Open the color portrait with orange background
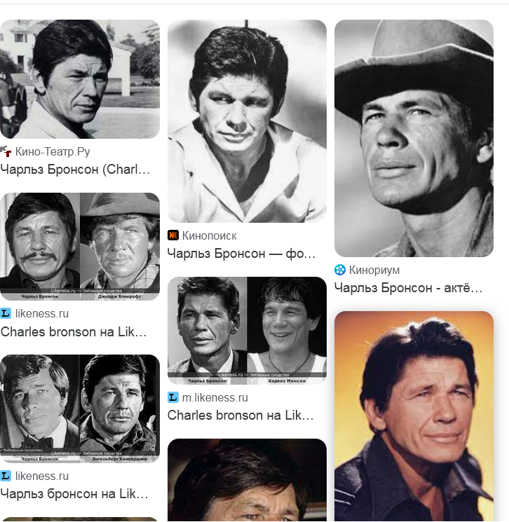Image resolution: width=509 pixels, height=522 pixels. (414, 416)
